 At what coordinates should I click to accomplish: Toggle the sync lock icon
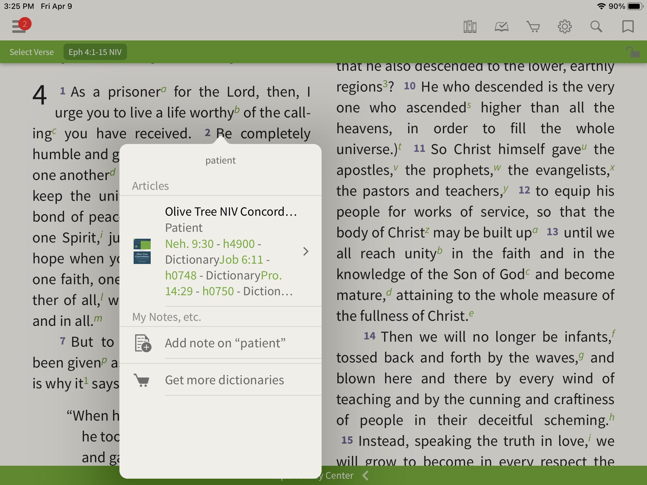tap(632, 52)
